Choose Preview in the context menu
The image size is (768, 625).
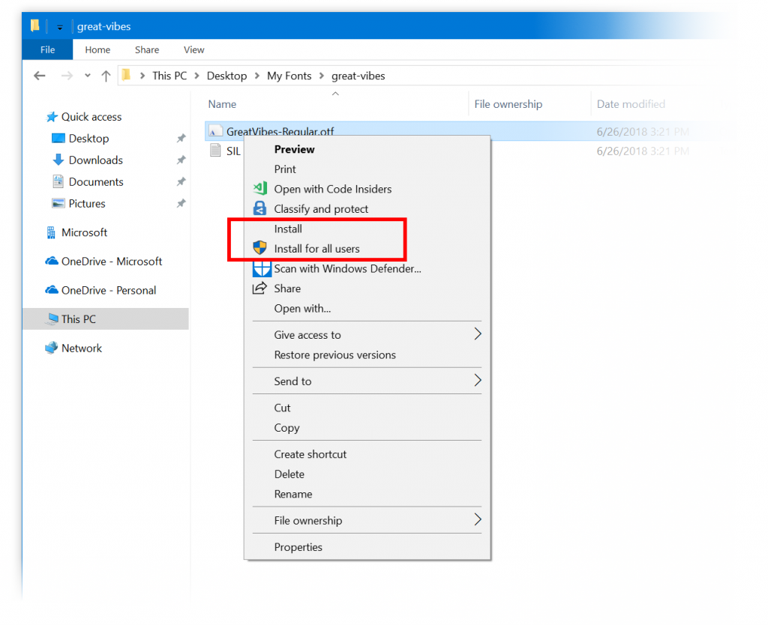[x=294, y=149]
